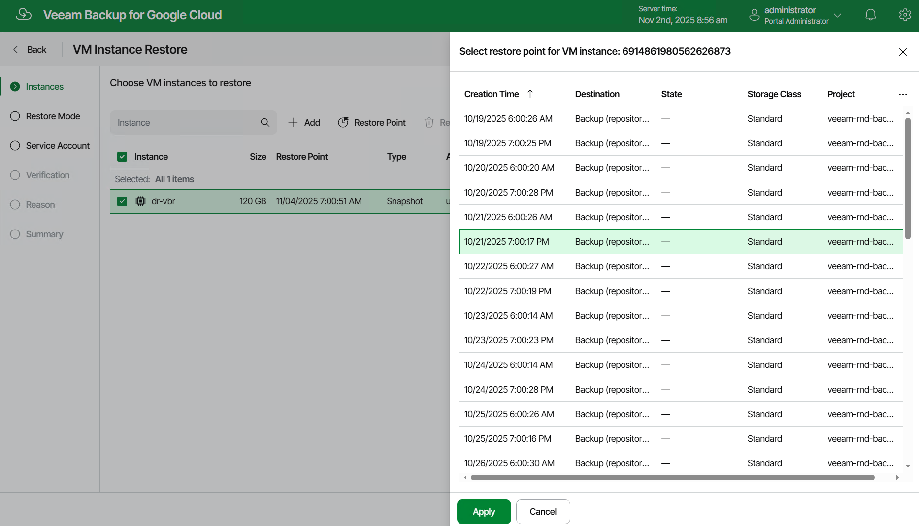
Task: Select restore point 10/24/2025 7:00:28 PM
Action: tap(681, 390)
